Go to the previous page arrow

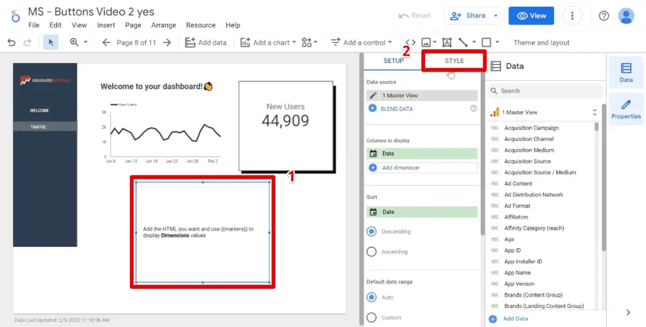coord(106,42)
